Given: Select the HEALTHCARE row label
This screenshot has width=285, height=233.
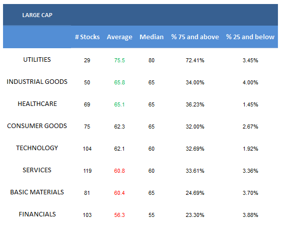Looking at the screenshot, I should (x=37, y=104).
